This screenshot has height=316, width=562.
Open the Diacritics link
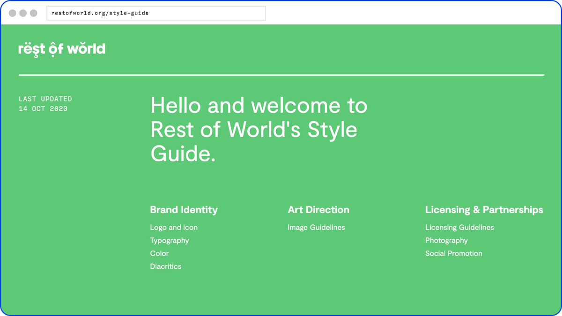coord(166,266)
